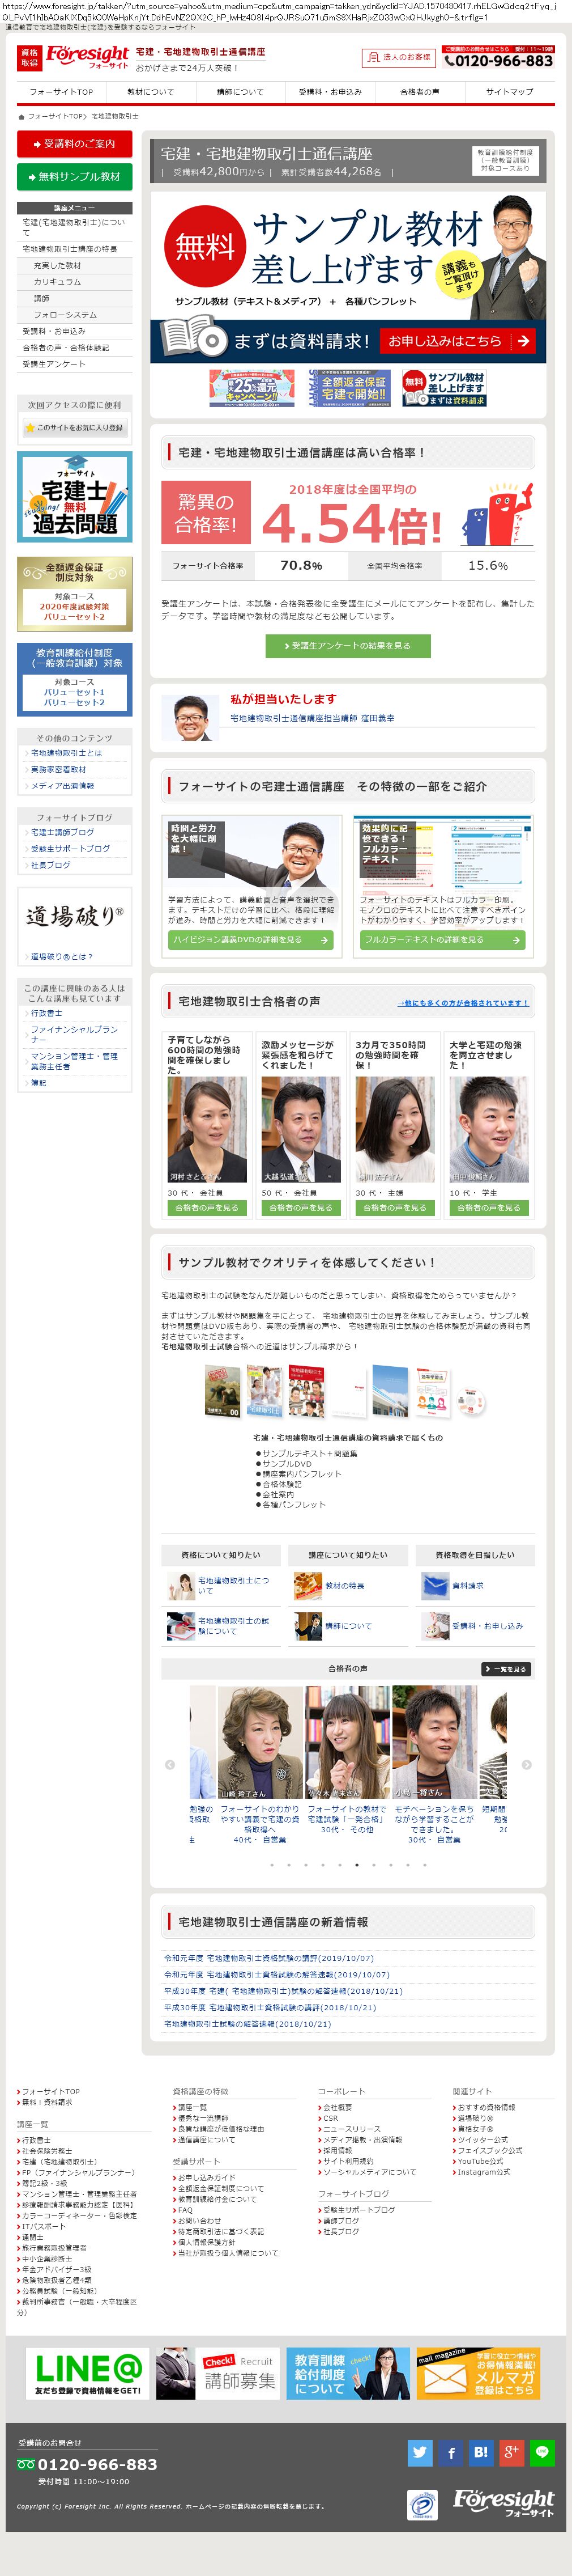Click the Hatena Bookmark B! icon
The width and height of the screenshot is (572, 2576).
481,2452
